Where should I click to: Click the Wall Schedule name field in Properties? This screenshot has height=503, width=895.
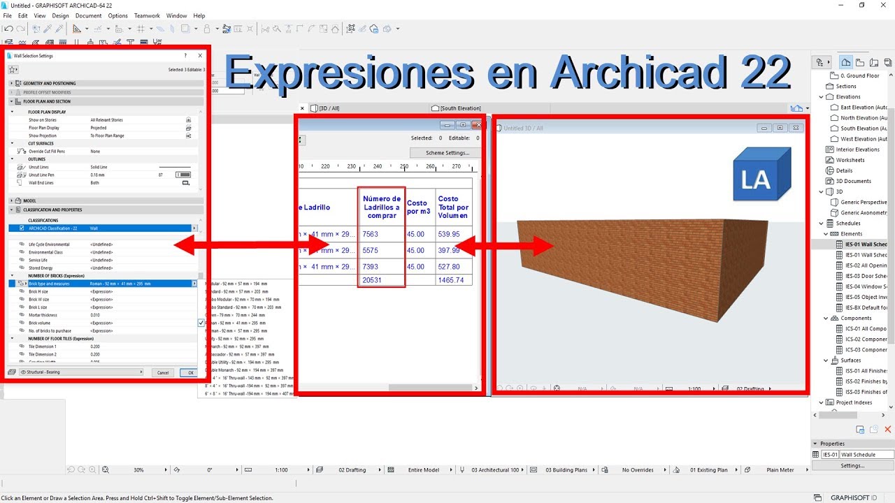pos(867,455)
